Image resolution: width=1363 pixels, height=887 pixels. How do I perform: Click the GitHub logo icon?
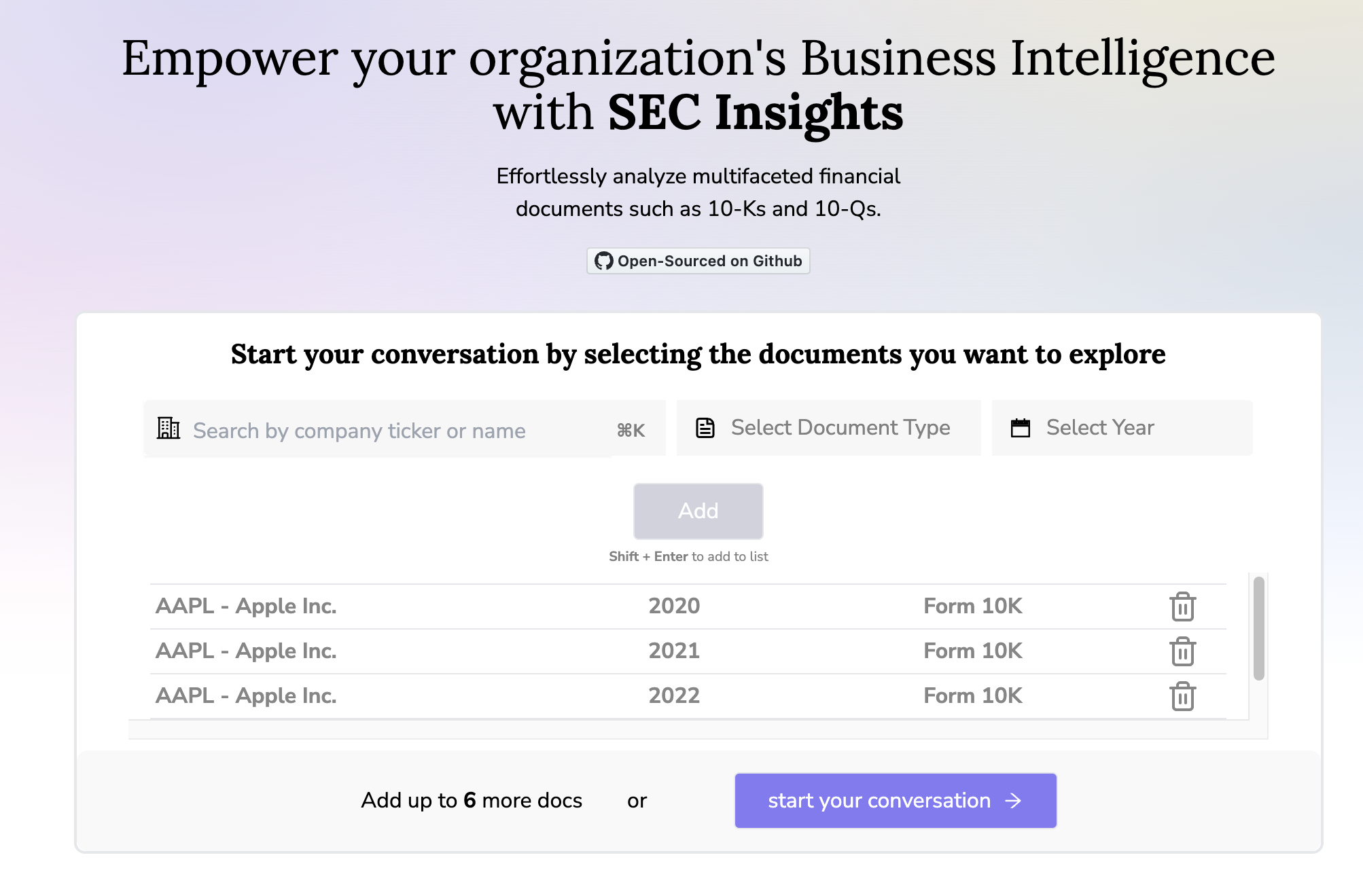pyautogui.click(x=603, y=261)
